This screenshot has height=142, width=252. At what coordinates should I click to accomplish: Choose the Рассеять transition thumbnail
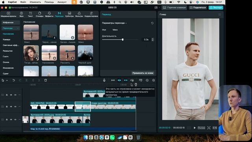pos(67,53)
